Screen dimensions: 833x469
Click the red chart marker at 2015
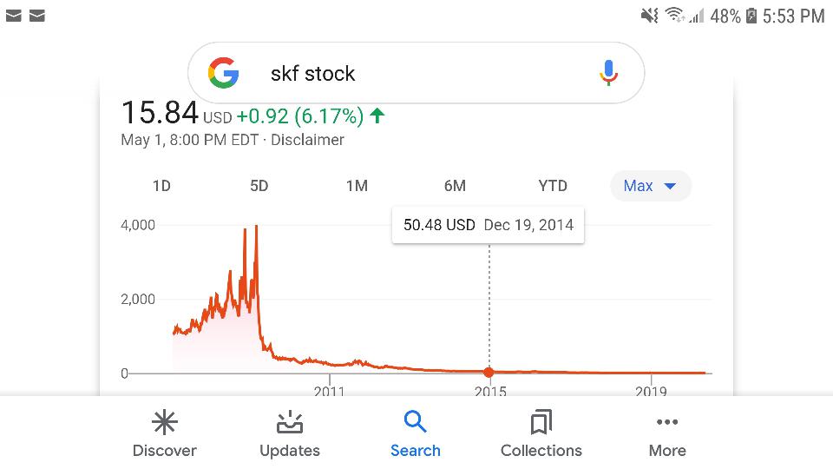489,373
